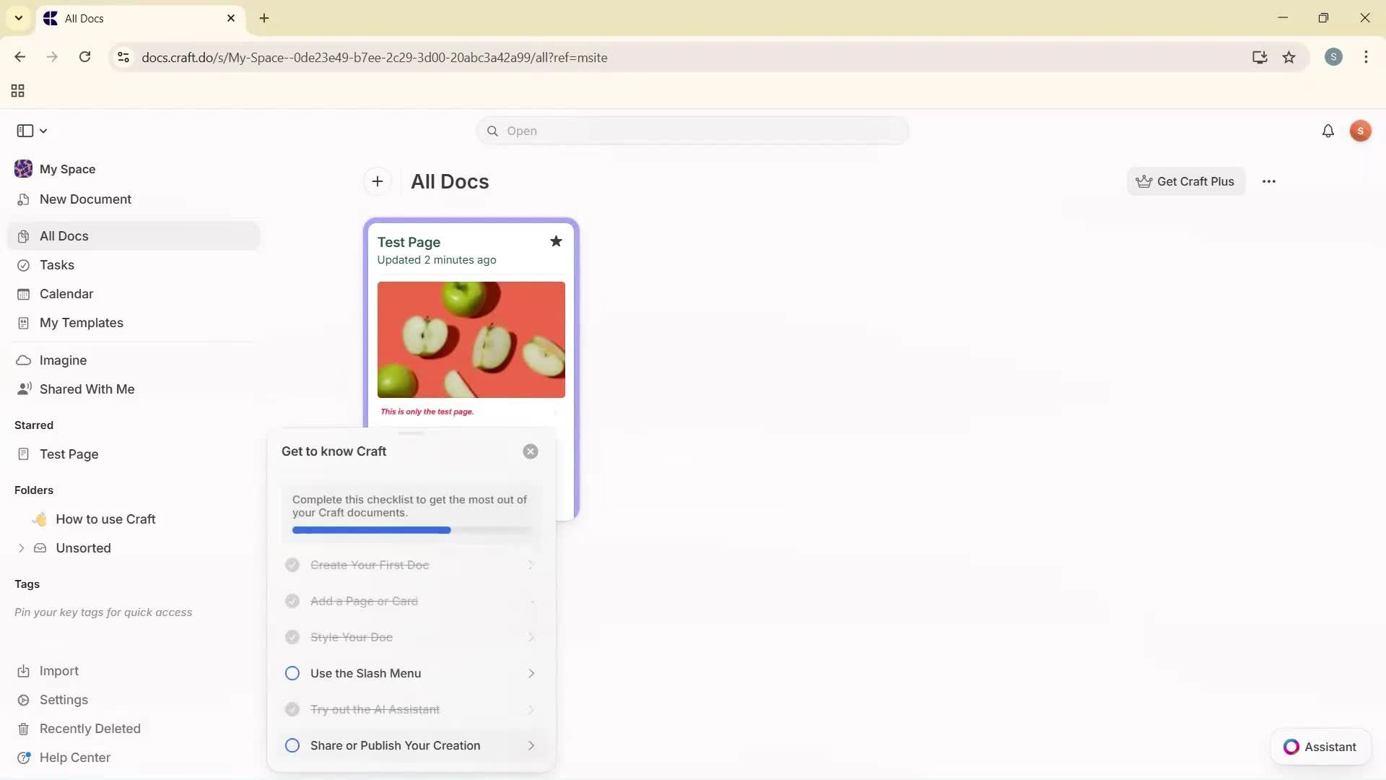Expand the Style Your Doc checklist item

(531, 637)
